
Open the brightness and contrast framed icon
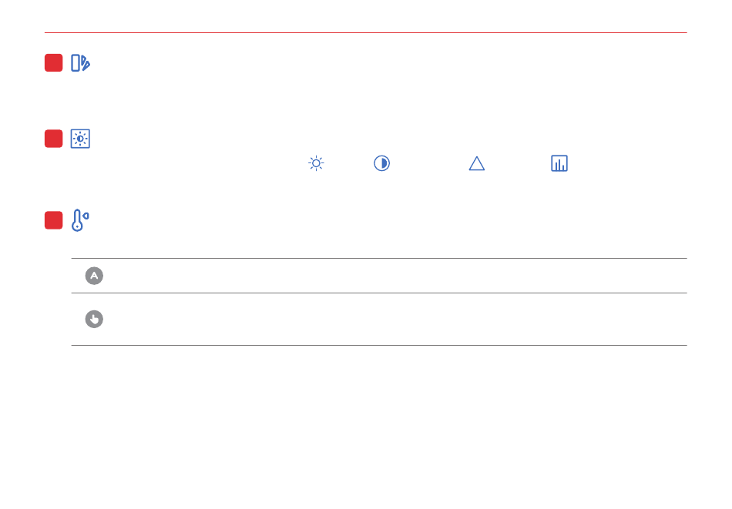point(80,139)
